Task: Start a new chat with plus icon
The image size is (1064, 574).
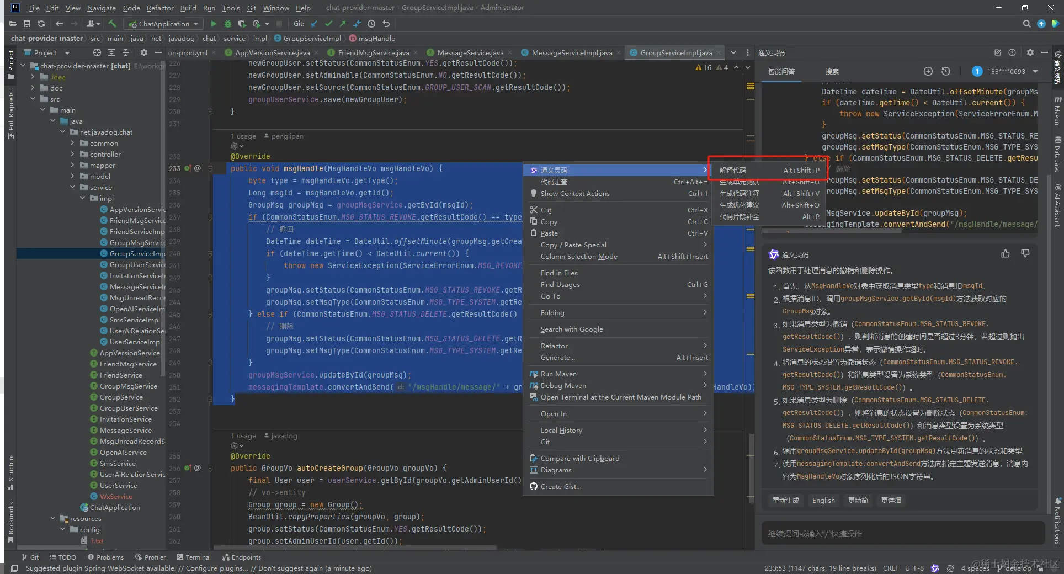Action: coord(928,71)
